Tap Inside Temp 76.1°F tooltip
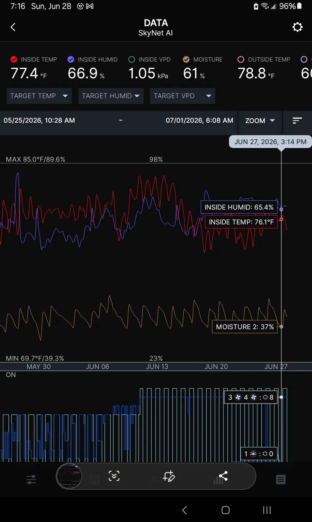Image resolution: width=312 pixels, height=522 pixels. click(x=241, y=222)
